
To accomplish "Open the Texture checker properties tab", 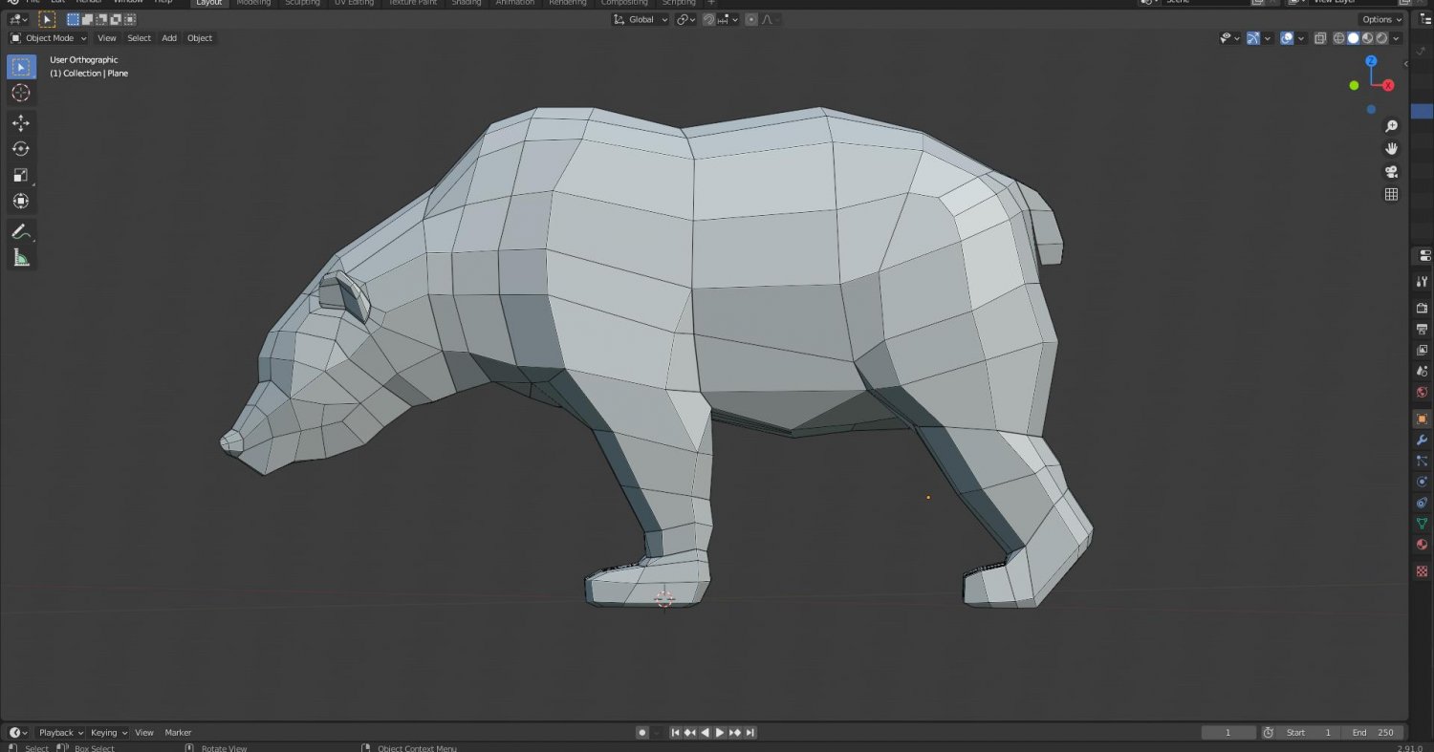I will [1422, 570].
